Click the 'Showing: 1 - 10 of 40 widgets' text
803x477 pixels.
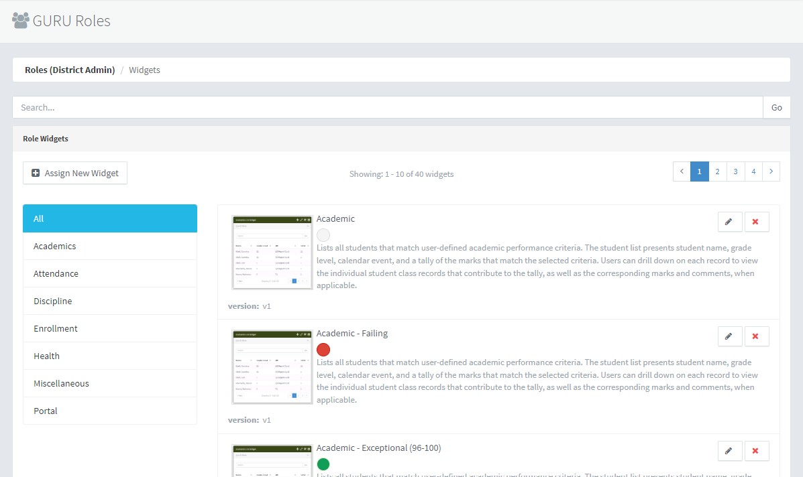coord(401,174)
